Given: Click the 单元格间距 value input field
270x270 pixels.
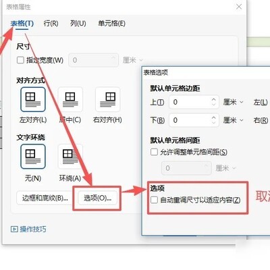Looking at the screenshot, I should (186, 168).
